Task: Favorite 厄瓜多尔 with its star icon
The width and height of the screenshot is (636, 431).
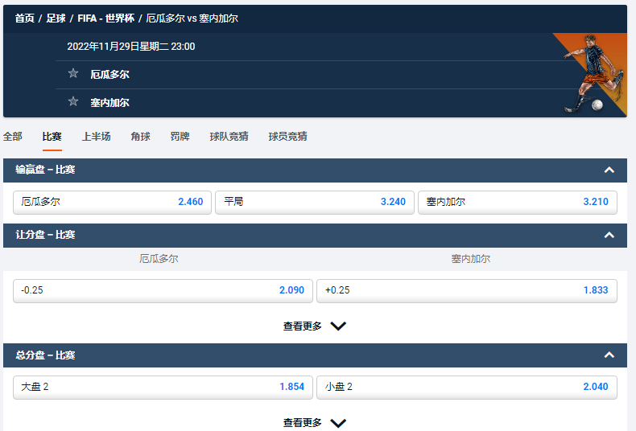Action: tap(73, 73)
